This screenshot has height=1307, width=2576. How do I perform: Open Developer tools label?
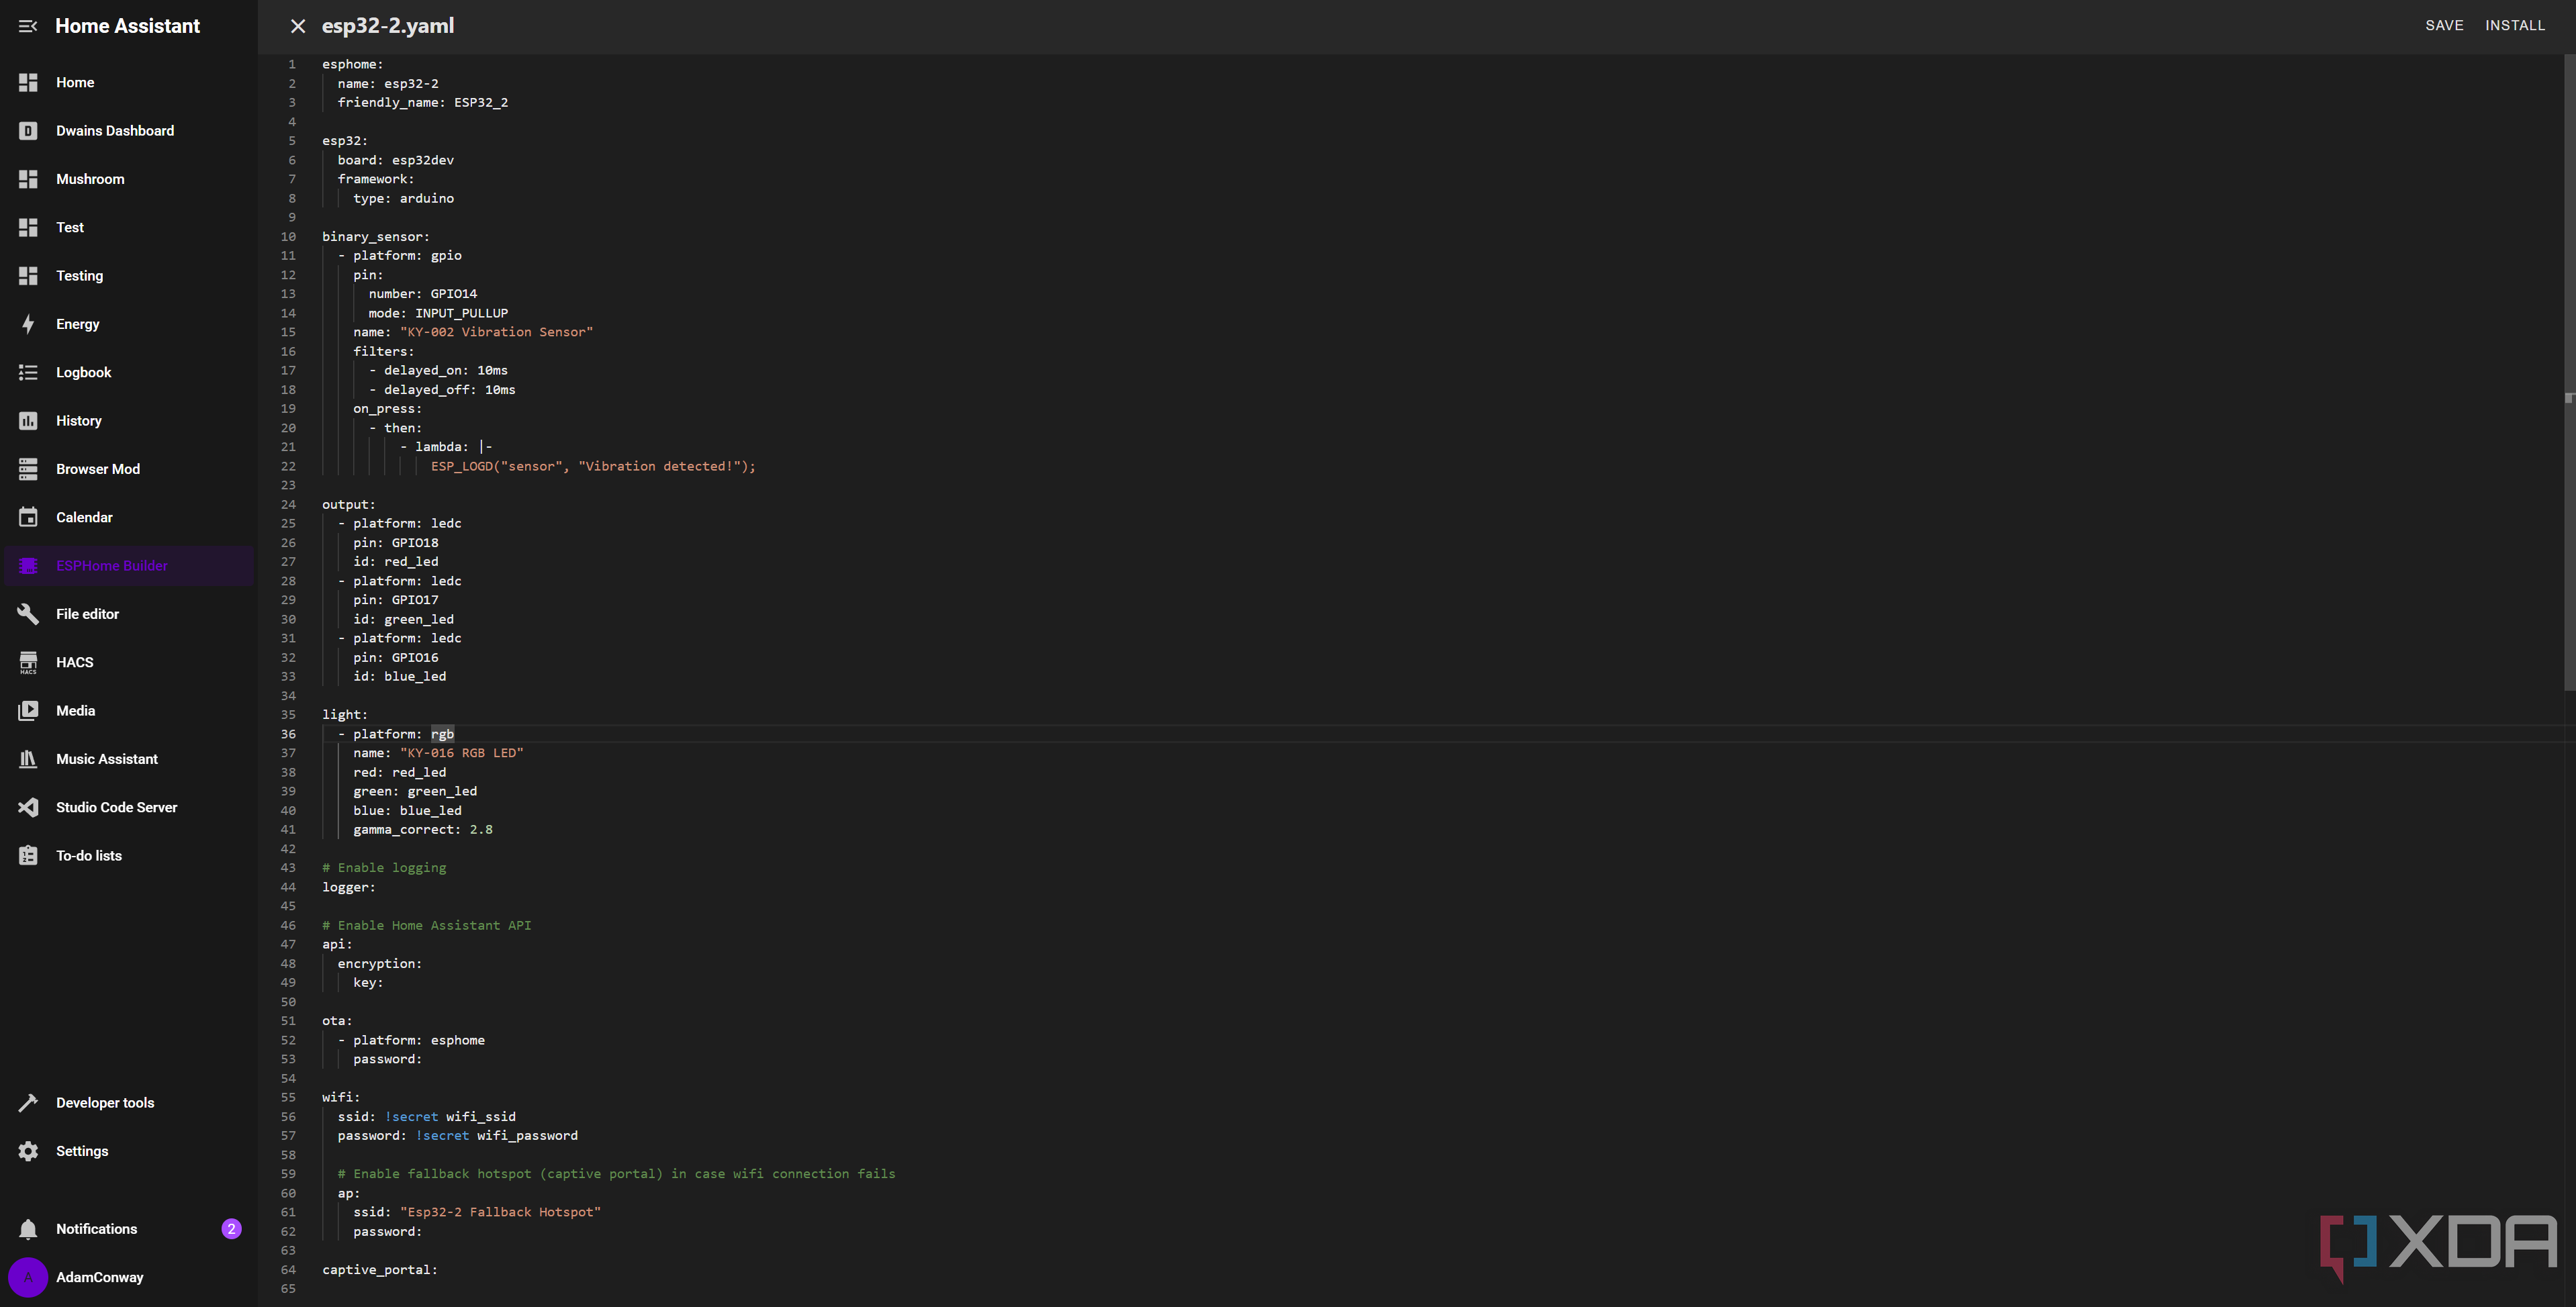pyautogui.click(x=105, y=1103)
